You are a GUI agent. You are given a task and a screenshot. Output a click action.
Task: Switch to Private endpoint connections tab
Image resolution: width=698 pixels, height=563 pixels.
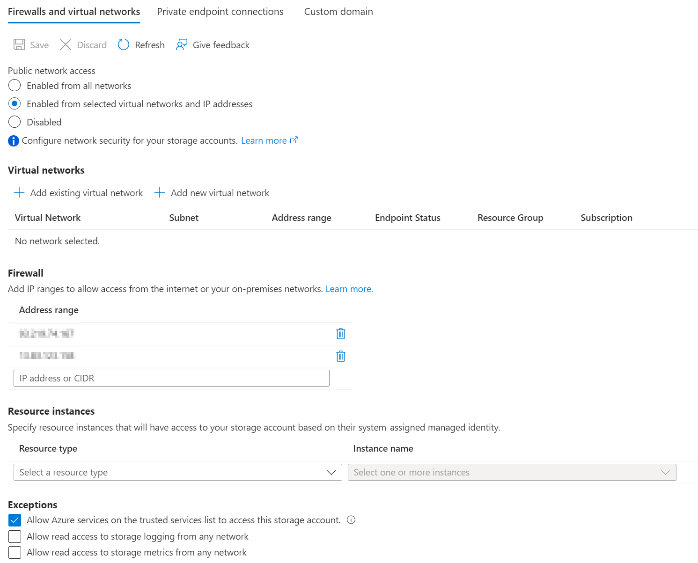click(220, 12)
